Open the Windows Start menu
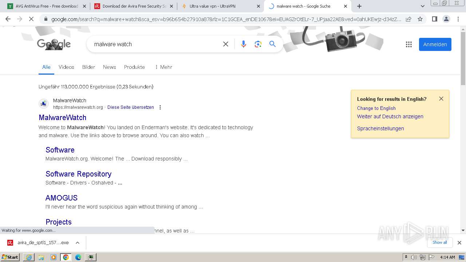 [x=10, y=257]
